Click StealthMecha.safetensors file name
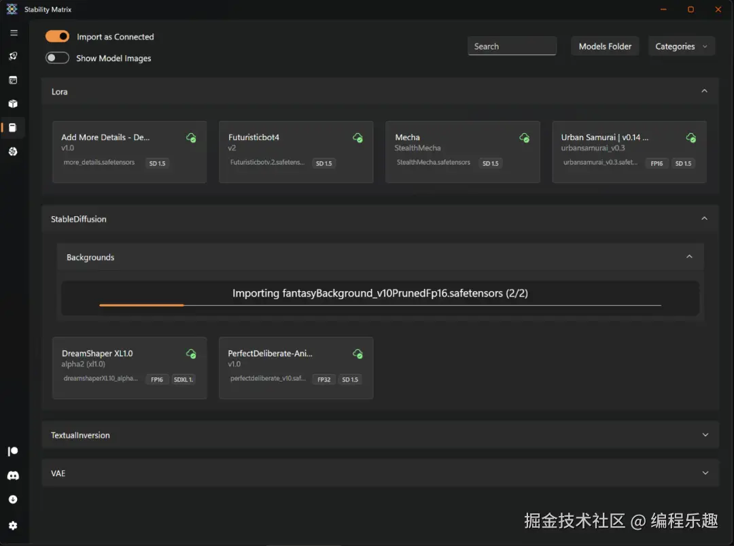 tap(434, 163)
